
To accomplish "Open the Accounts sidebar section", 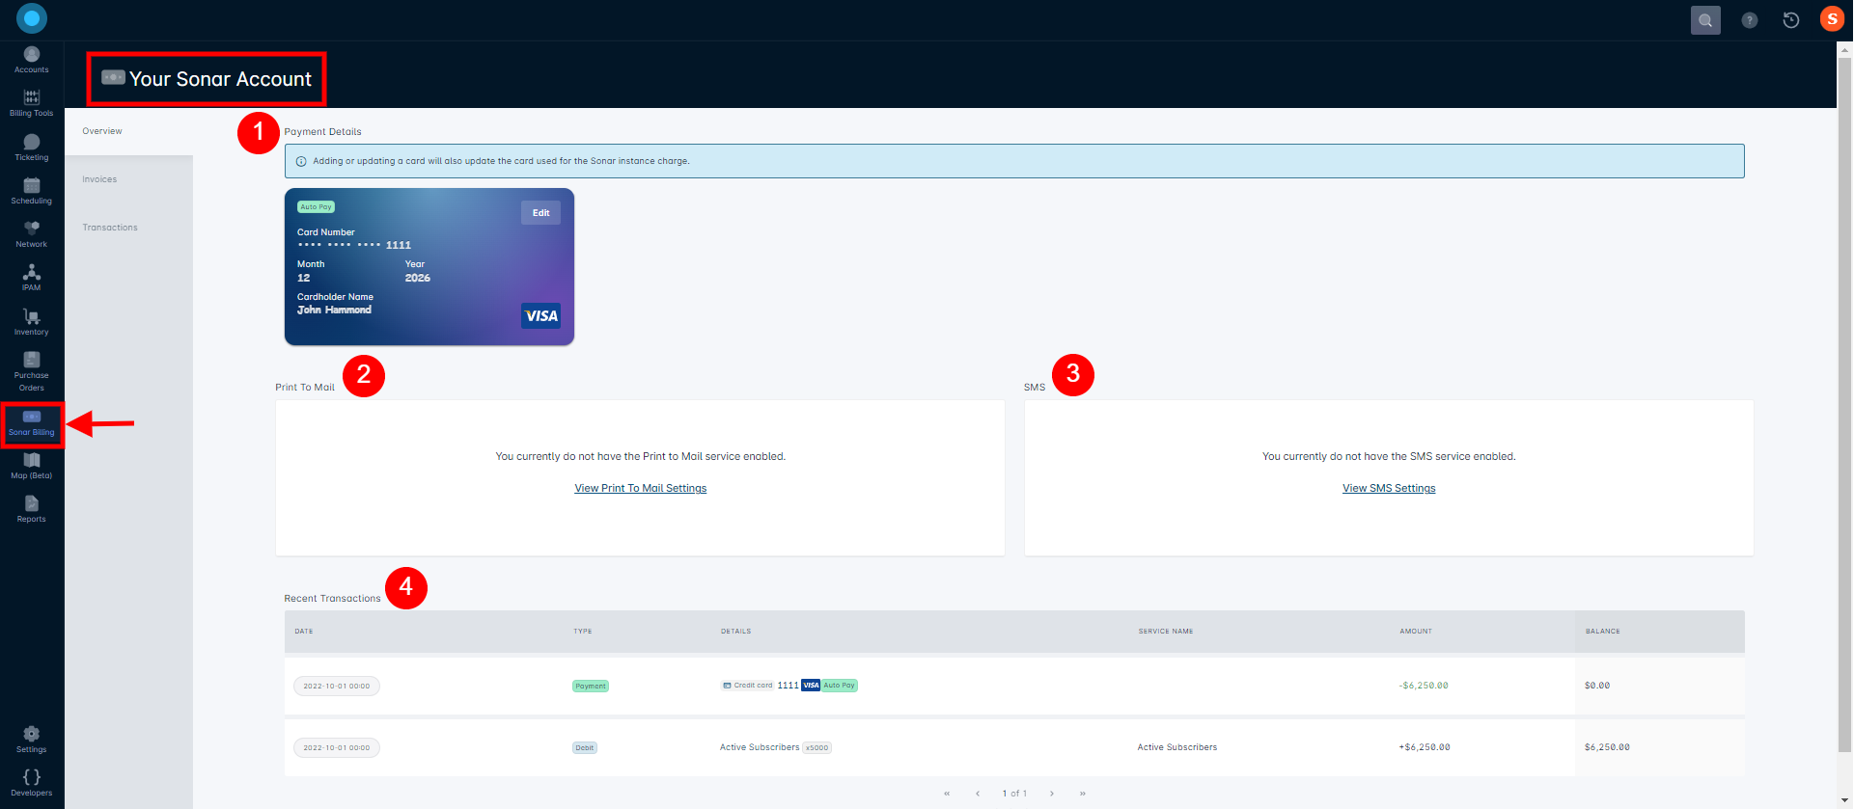I will pyautogui.click(x=32, y=60).
